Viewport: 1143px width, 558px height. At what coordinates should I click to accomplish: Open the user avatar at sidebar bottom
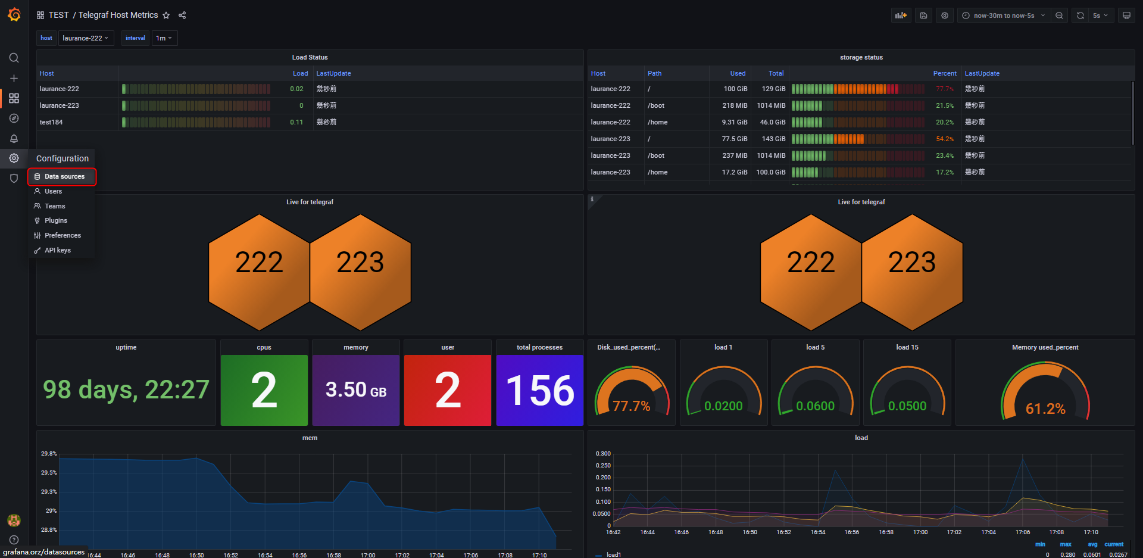click(x=14, y=520)
